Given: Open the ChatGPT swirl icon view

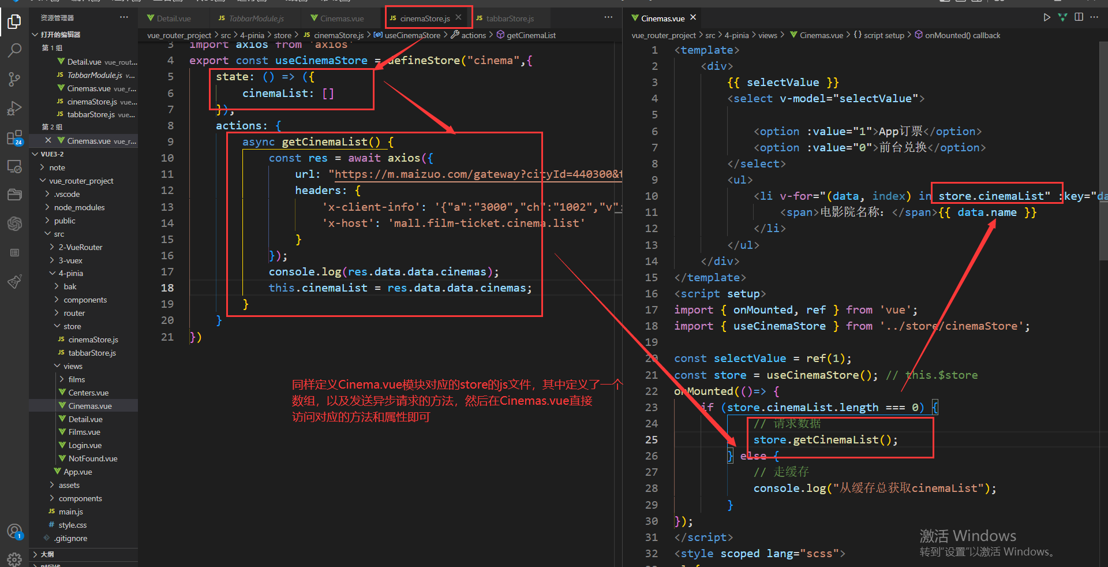Looking at the screenshot, I should tap(14, 223).
